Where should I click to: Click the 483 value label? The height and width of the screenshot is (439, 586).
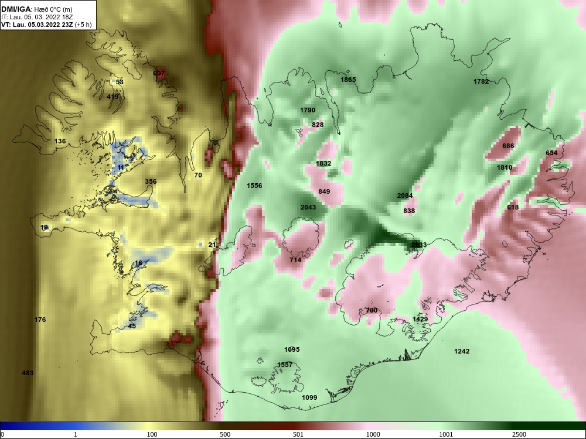point(28,373)
